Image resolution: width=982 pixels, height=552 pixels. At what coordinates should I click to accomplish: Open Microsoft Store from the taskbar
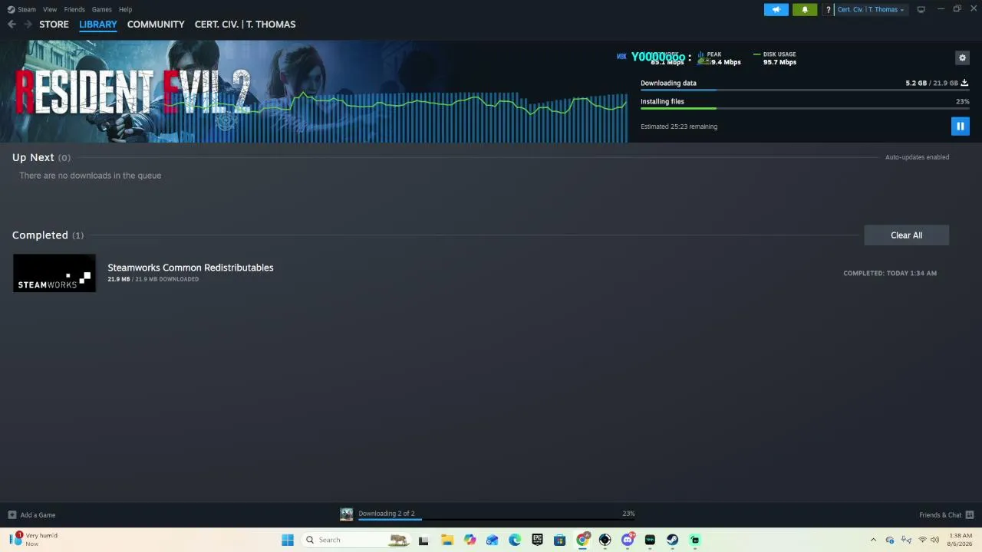pos(560,540)
